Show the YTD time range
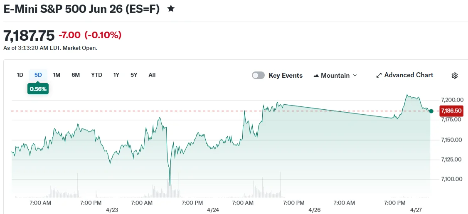The image size is (468, 214). [x=96, y=75]
